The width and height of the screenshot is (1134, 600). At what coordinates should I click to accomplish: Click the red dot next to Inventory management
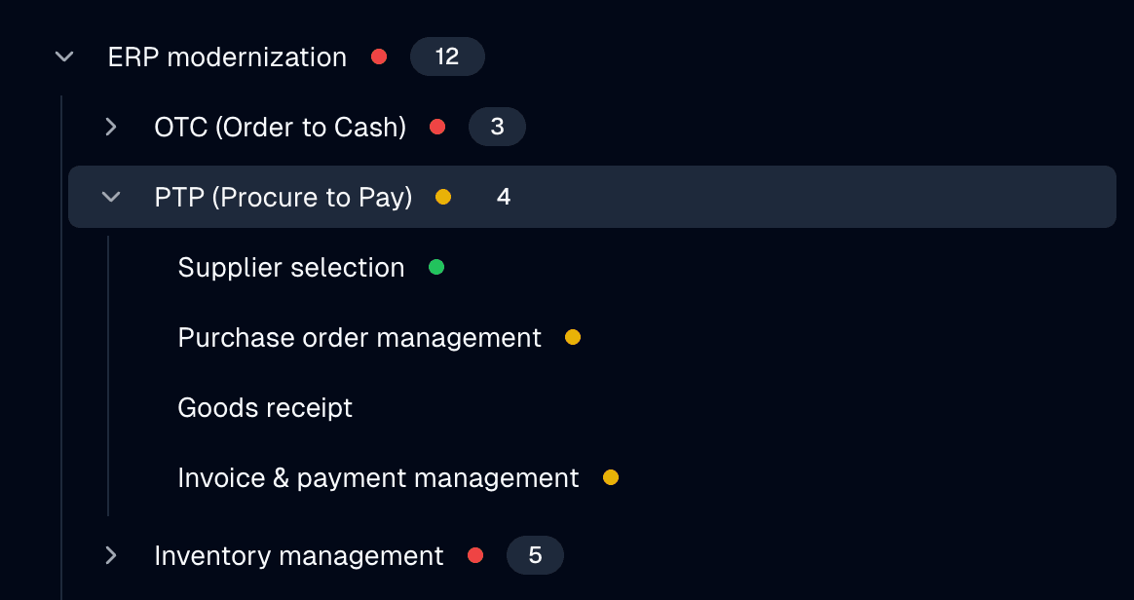point(474,555)
